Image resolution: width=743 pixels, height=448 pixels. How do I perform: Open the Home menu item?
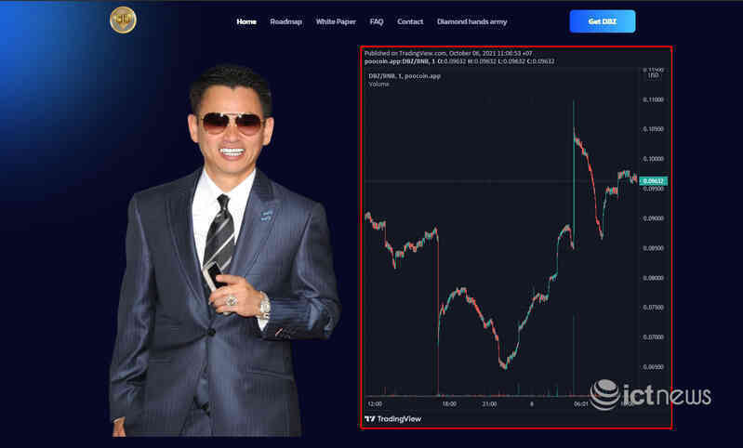[x=246, y=21]
